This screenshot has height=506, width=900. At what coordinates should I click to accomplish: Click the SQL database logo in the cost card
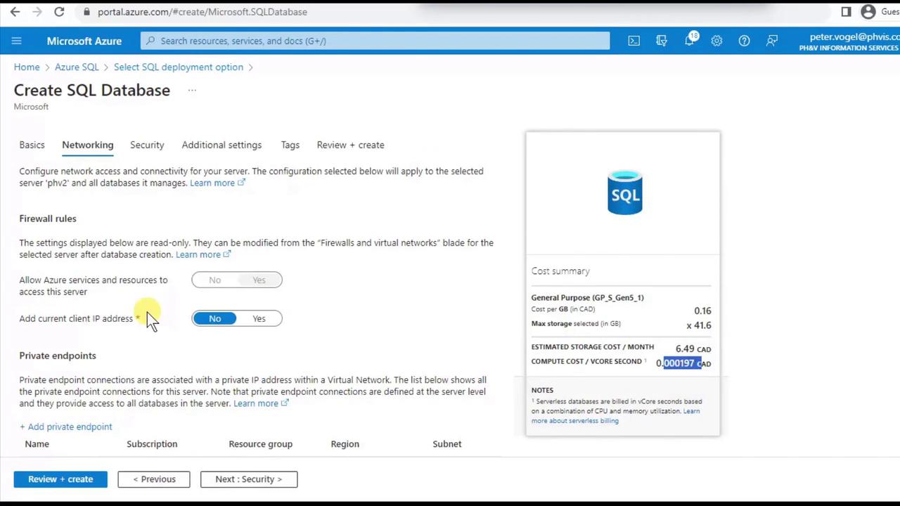pos(624,192)
